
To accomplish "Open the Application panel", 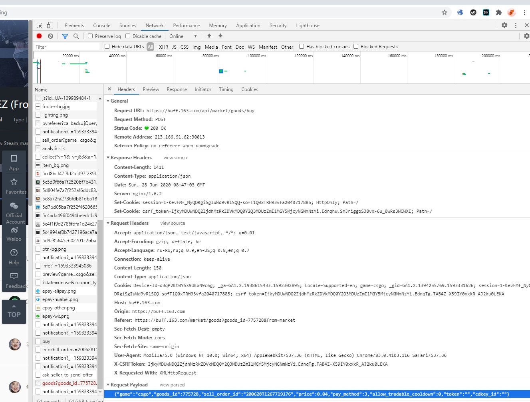I will tap(248, 26).
